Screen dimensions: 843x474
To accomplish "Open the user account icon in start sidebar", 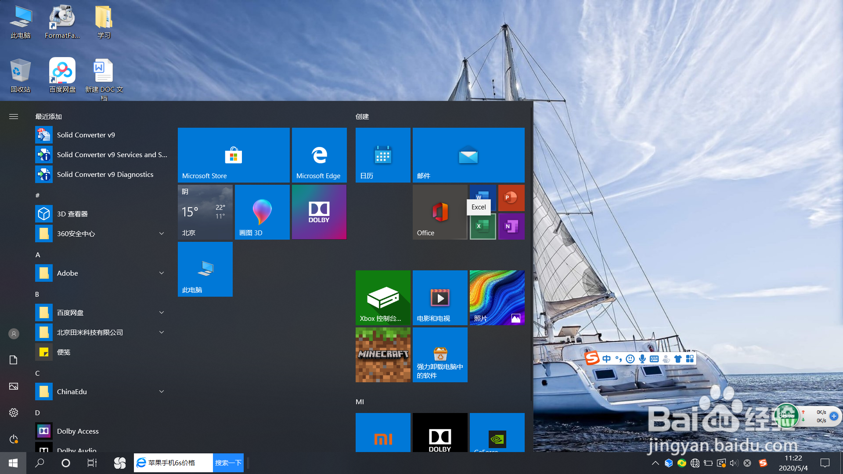I will pos(14,334).
